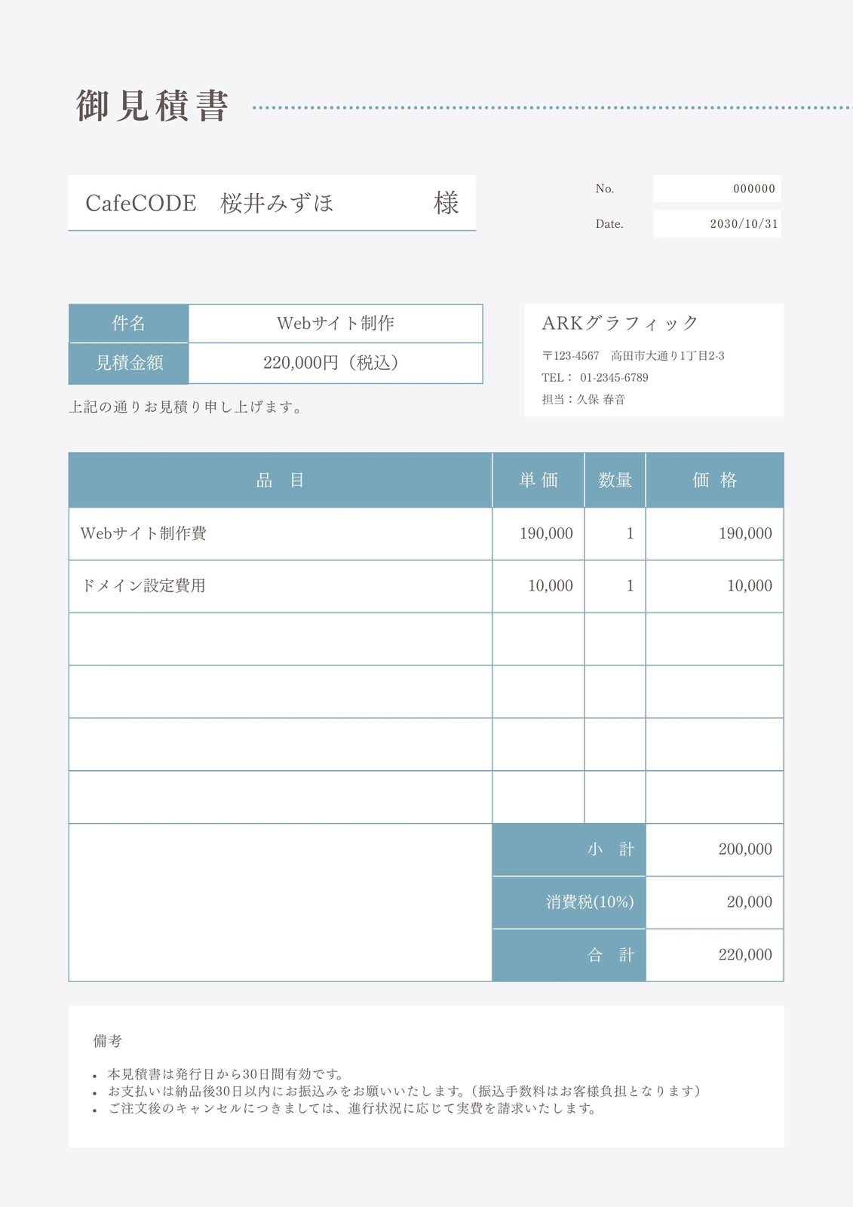Click the 備考 heading
Screen dimensions: 853x1207
[x=107, y=1041]
